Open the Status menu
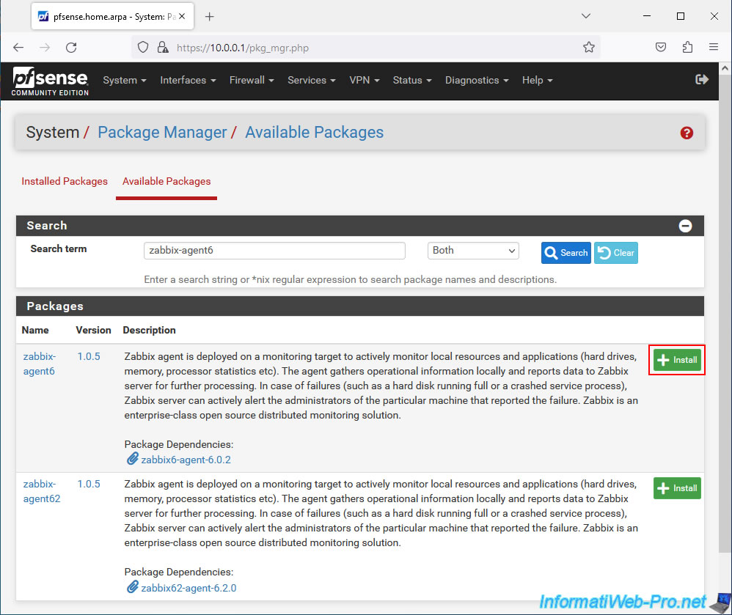 412,80
